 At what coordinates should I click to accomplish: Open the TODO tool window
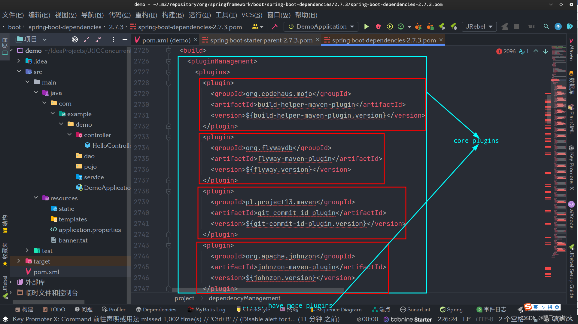pos(54,310)
